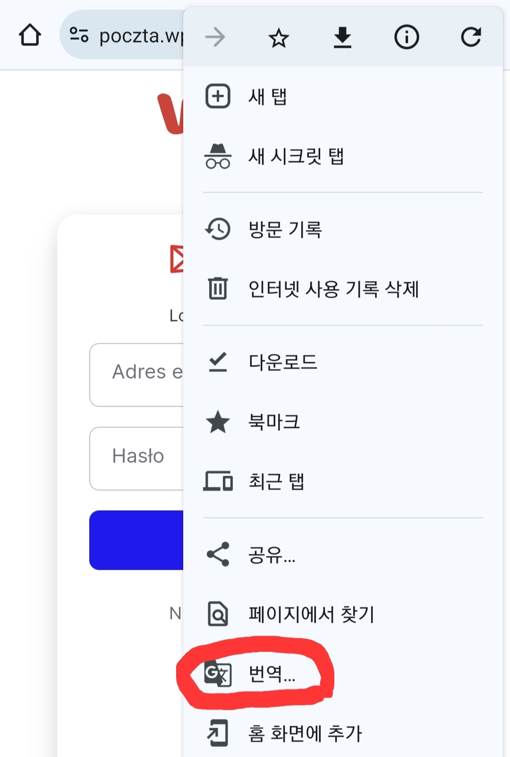This screenshot has width=510, height=757.
Task: Select the circled 번역 translate option
Action: [272, 675]
